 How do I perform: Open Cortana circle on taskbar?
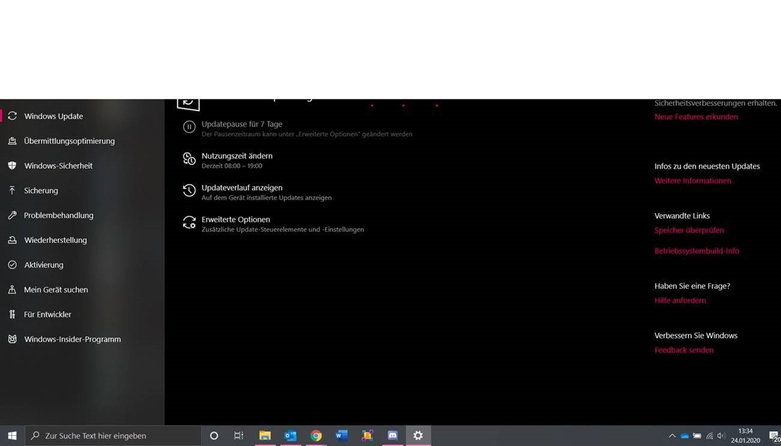tap(214, 436)
